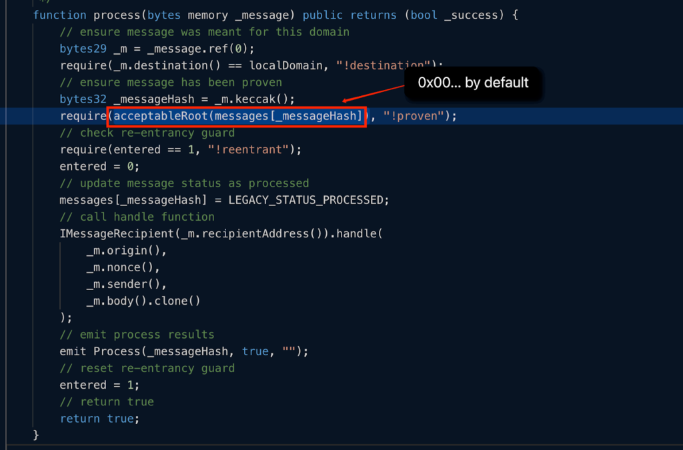Click the "return true;" statement
Viewport: 683px width, 450px height.
[99, 419]
